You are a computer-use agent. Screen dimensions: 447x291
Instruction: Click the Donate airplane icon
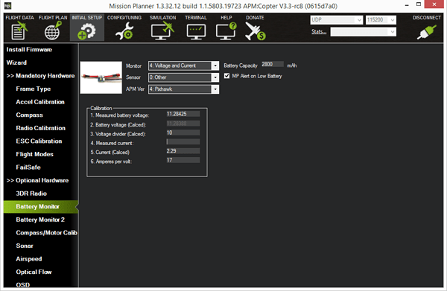(255, 31)
